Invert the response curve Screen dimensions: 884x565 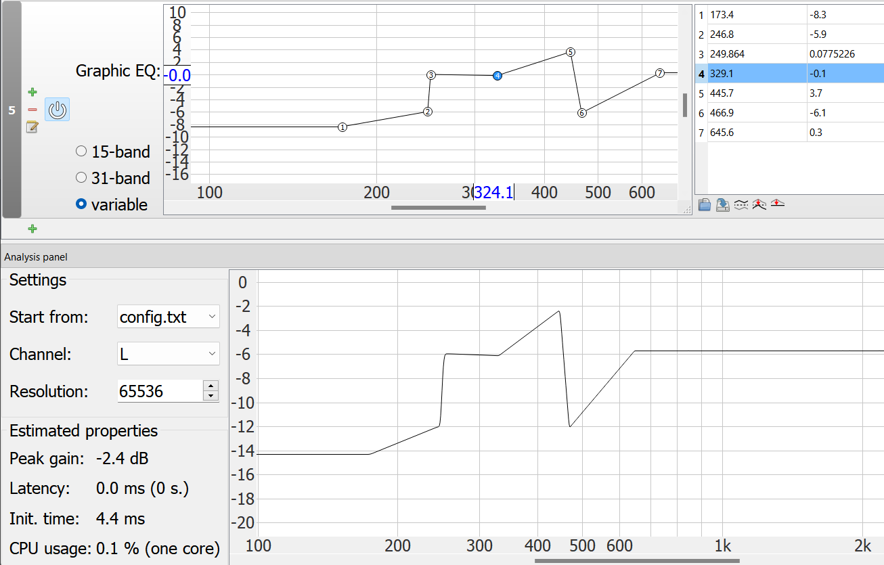(x=741, y=204)
